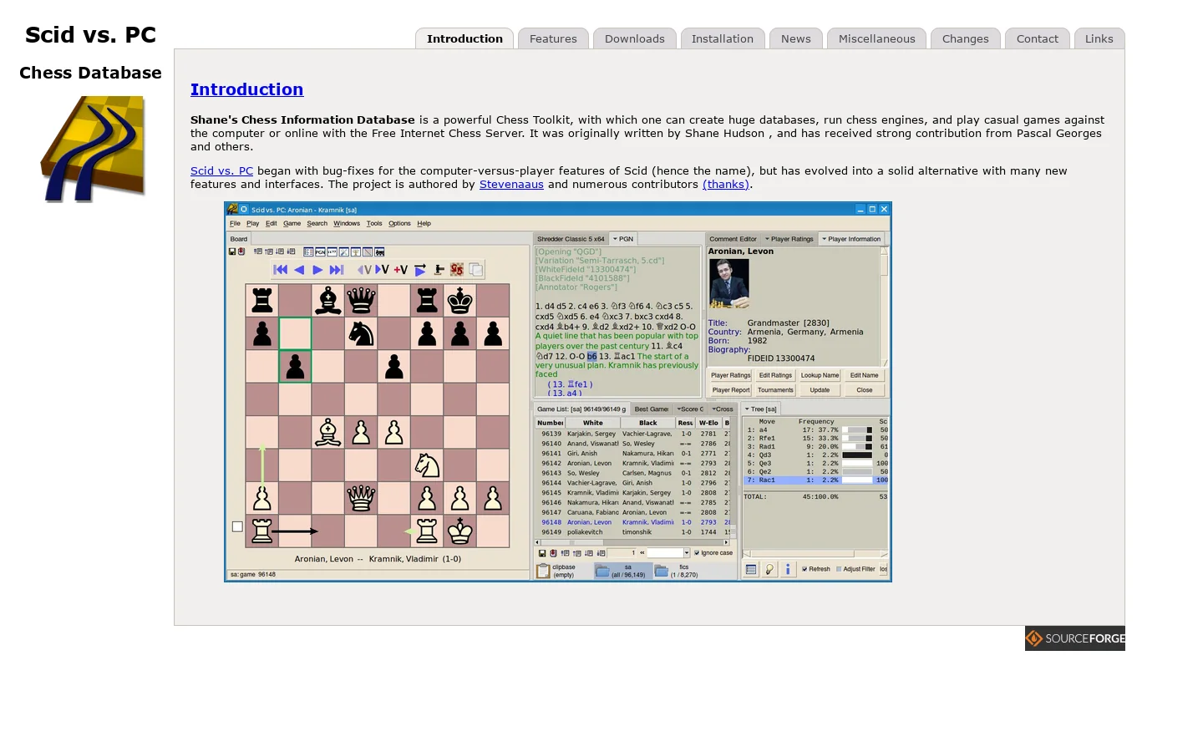The image size is (1203, 752).
Task: Click the Introduction heading link
Action: 246,89
